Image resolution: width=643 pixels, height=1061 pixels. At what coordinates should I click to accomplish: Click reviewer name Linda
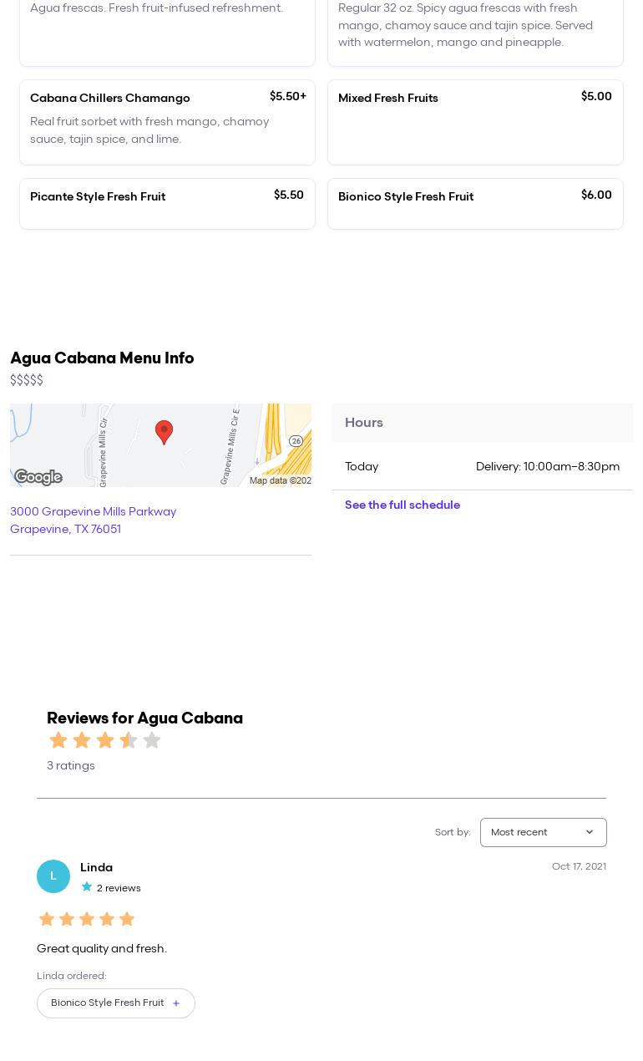[x=96, y=867]
